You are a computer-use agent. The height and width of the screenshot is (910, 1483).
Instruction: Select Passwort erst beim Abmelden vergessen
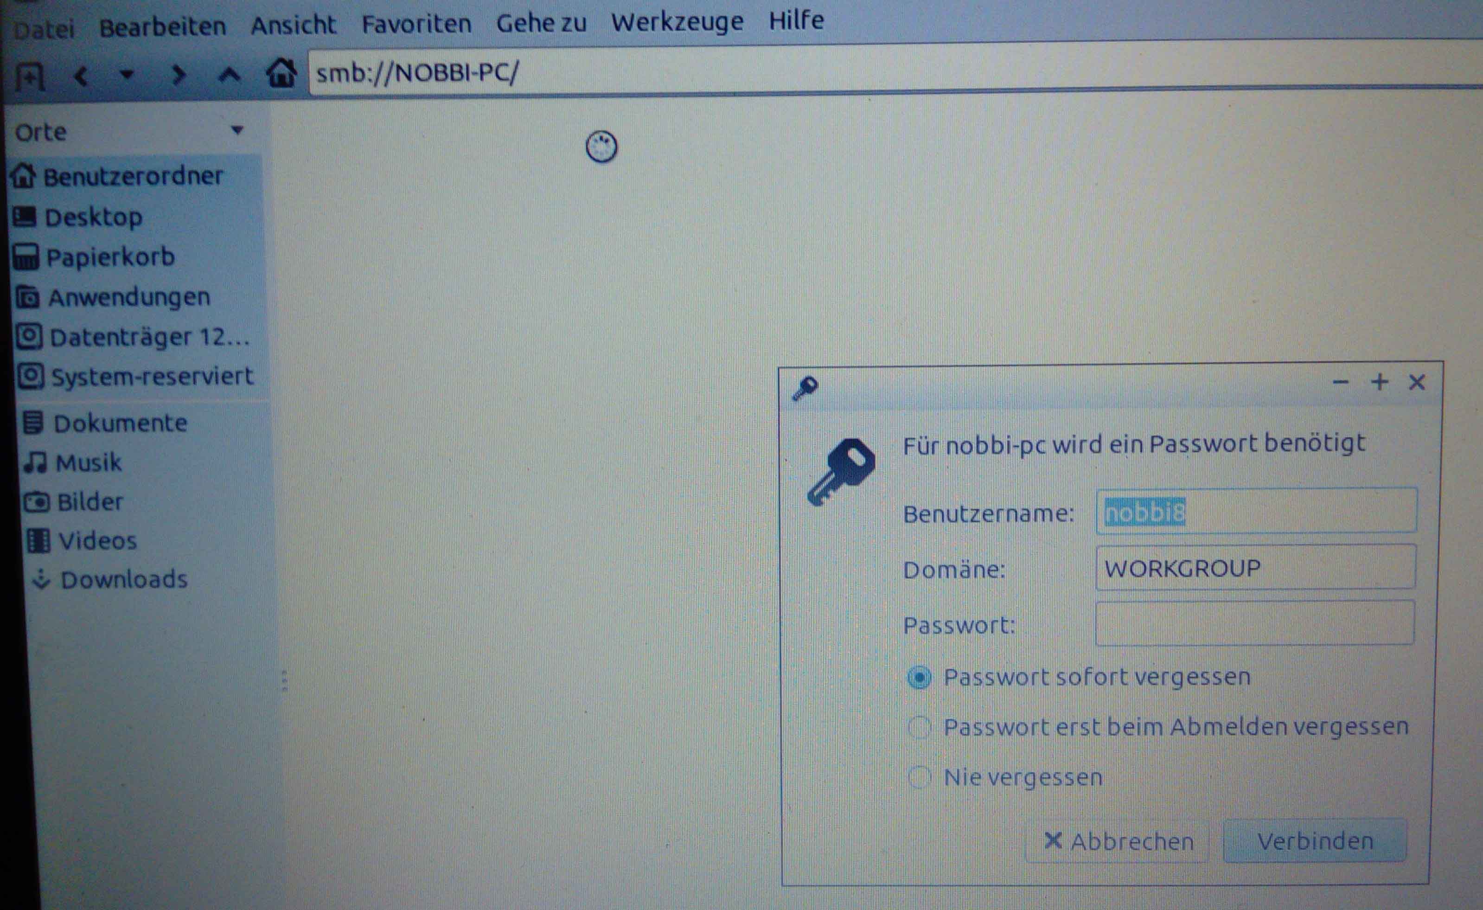click(x=919, y=728)
